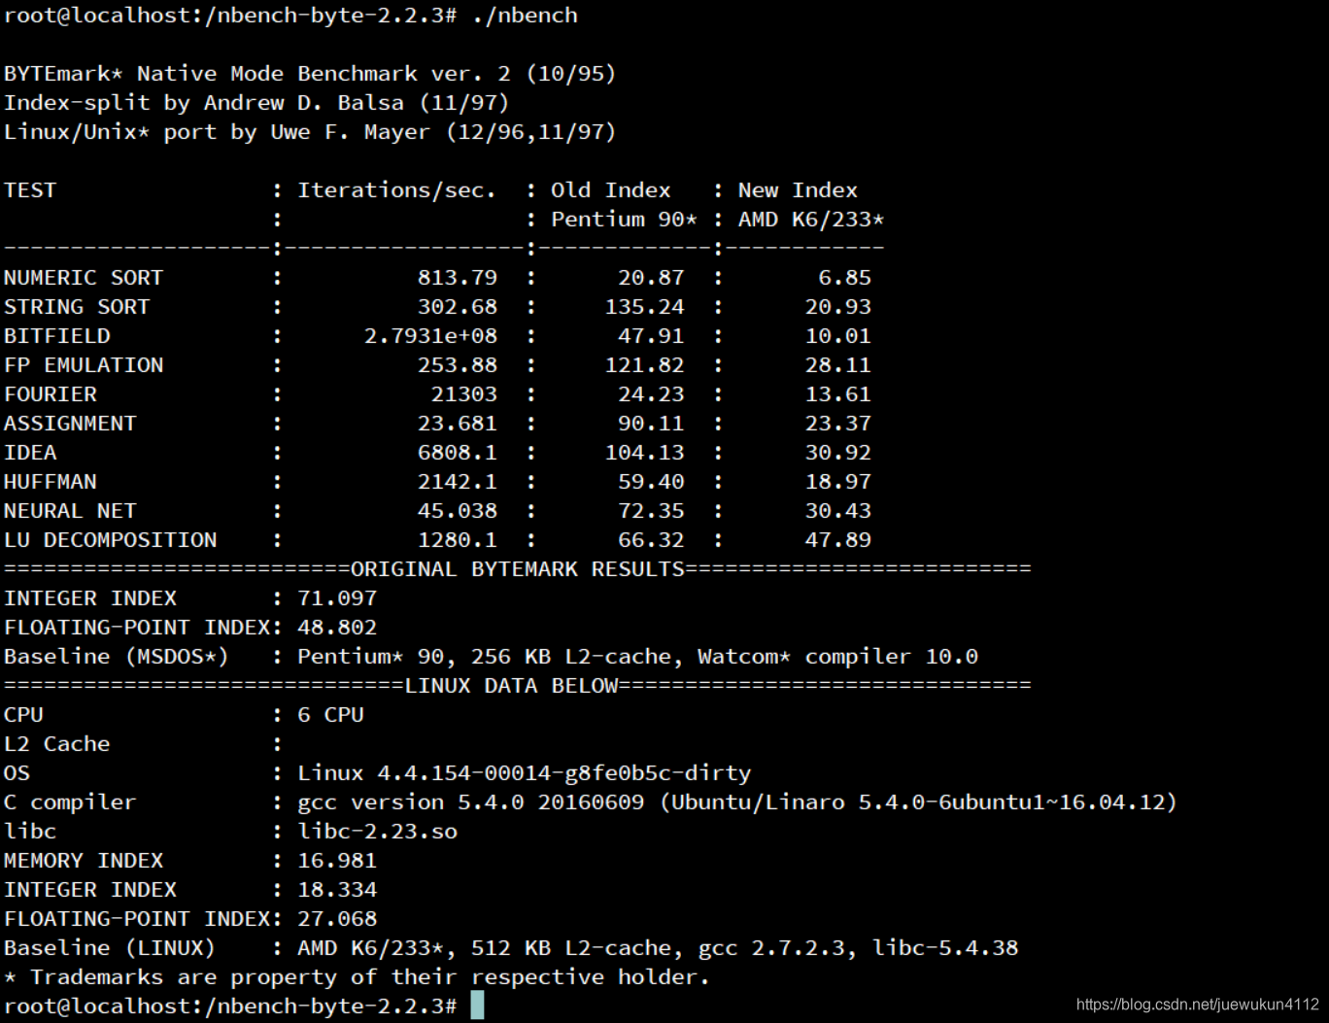Click the BITFIELD value 2.7931e+08
The image size is (1329, 1023).
pyautogui.click(x=430, y=336)
